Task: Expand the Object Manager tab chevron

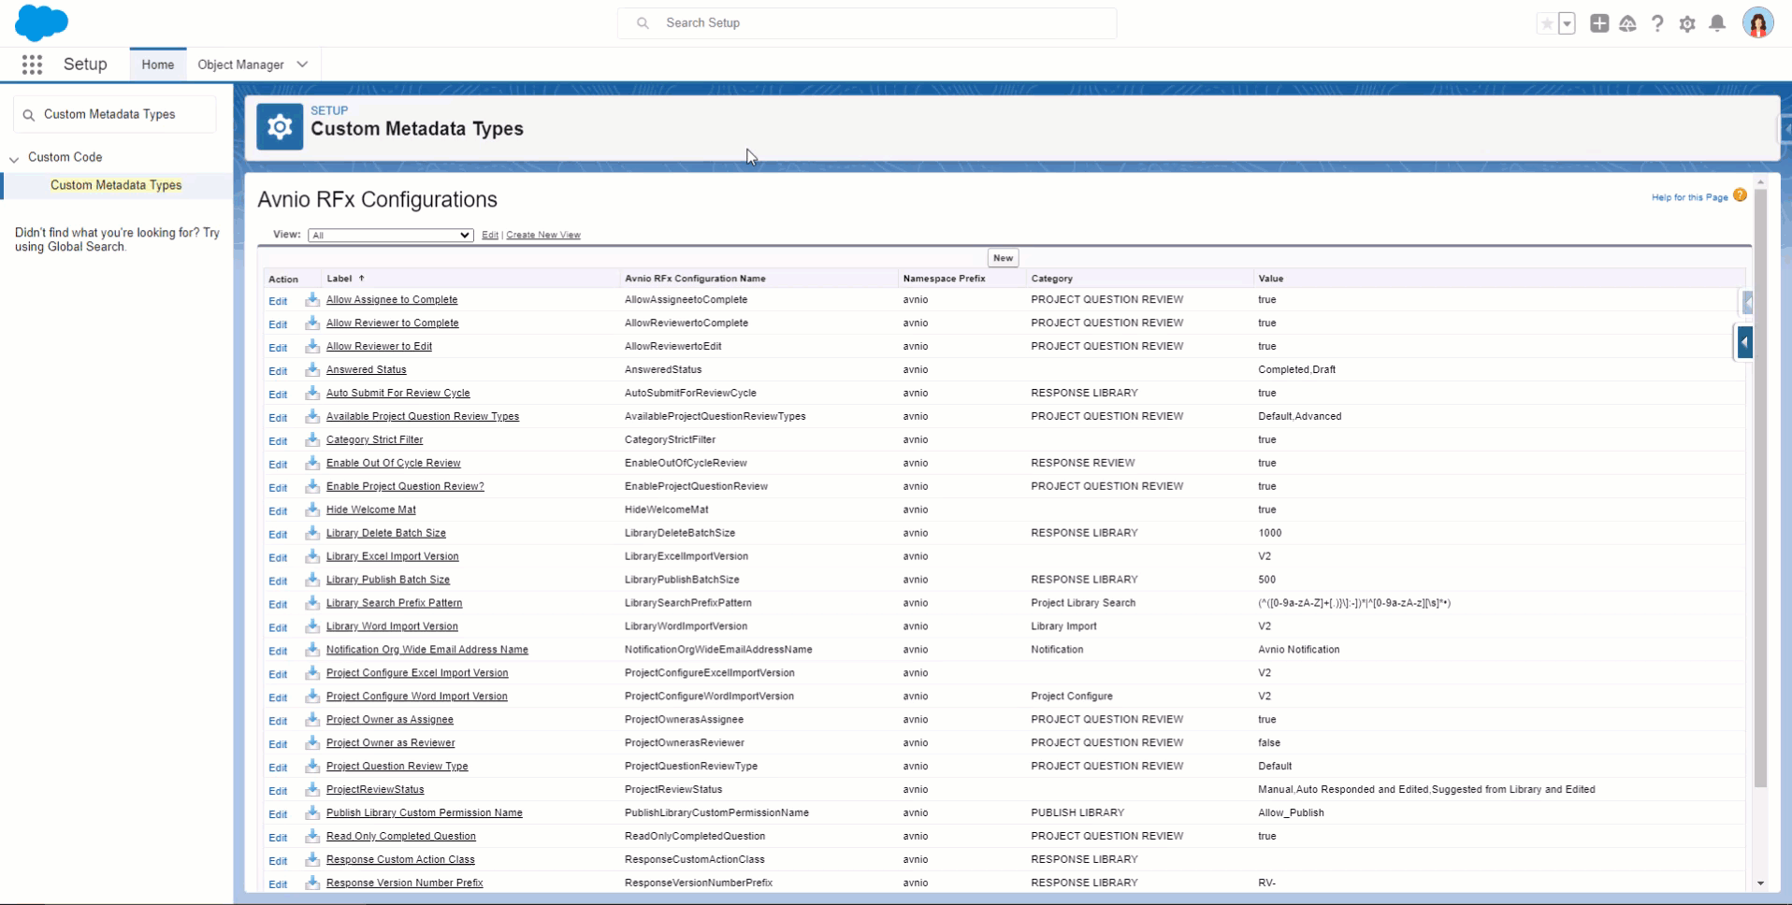Action: coord(302,65)
